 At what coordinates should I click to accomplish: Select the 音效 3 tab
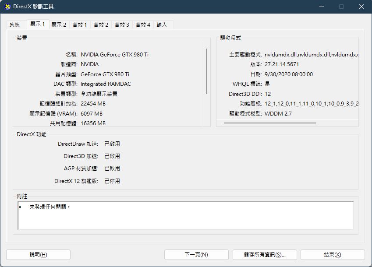coord(122,25)
